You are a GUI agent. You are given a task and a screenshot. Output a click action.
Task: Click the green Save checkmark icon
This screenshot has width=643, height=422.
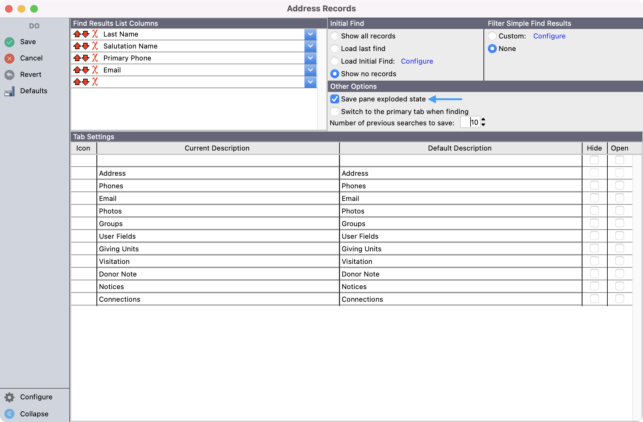9,42
